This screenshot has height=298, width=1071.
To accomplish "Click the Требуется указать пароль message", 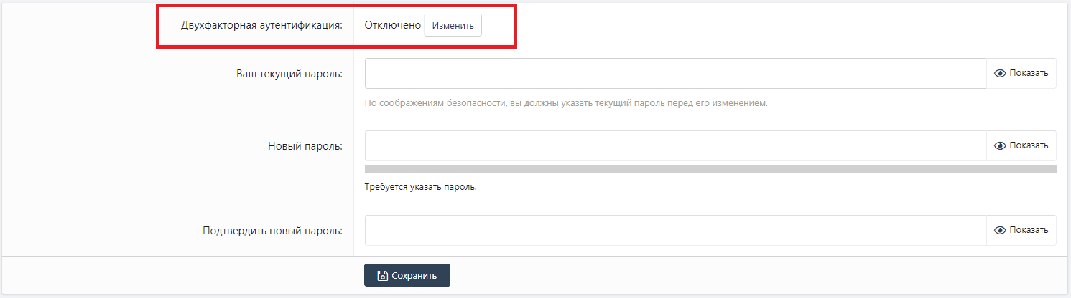I will pos(421,188).
